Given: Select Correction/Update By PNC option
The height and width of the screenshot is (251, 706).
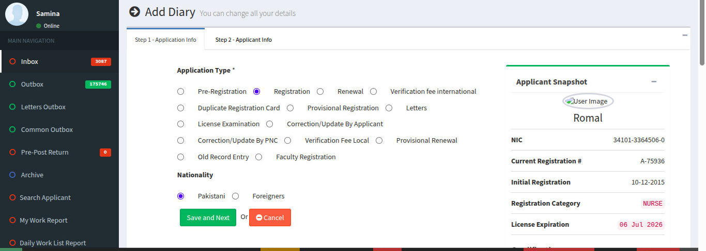Looking at the screenshot, I should pyautogui.click(x=180, y=140).
